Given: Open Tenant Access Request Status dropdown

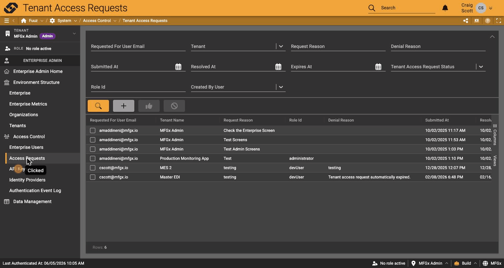Looking at the screenshot, I should [481, 67].
